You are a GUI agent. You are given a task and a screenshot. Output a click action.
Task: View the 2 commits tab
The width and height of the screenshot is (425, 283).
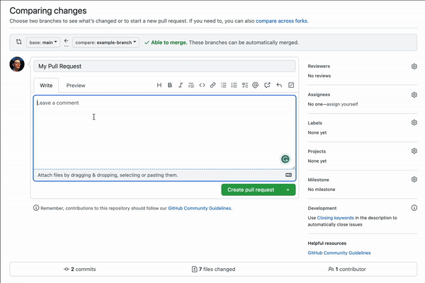pos(79,269)
